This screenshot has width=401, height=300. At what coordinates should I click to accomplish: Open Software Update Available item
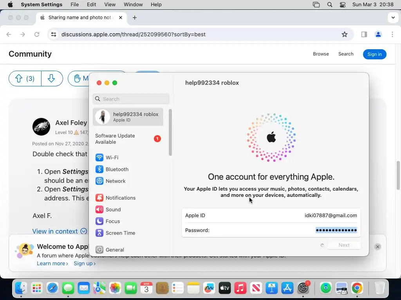[x=128, y=139]
